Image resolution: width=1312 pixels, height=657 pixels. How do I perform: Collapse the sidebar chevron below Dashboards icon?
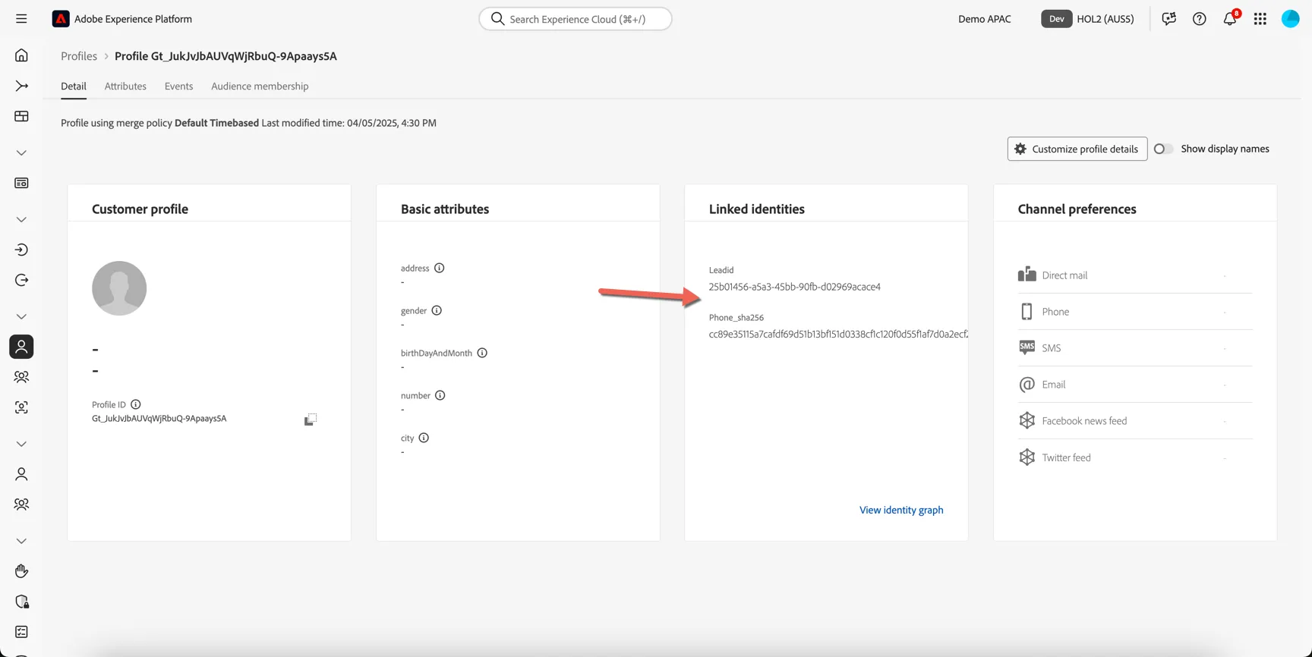pos(21,152)
